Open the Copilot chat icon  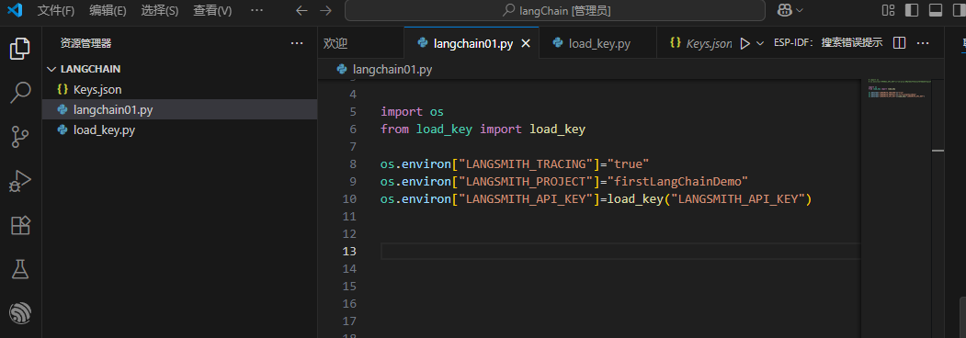[x=785, y=10]
